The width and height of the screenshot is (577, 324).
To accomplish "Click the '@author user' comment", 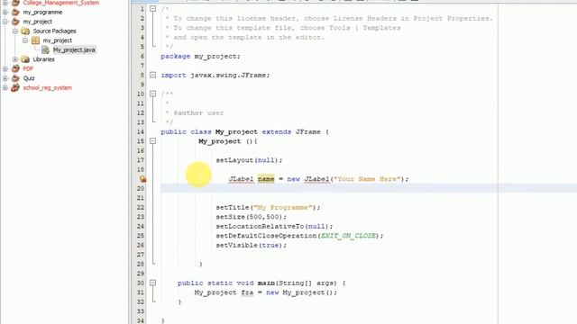I will (x=198, y=112).
